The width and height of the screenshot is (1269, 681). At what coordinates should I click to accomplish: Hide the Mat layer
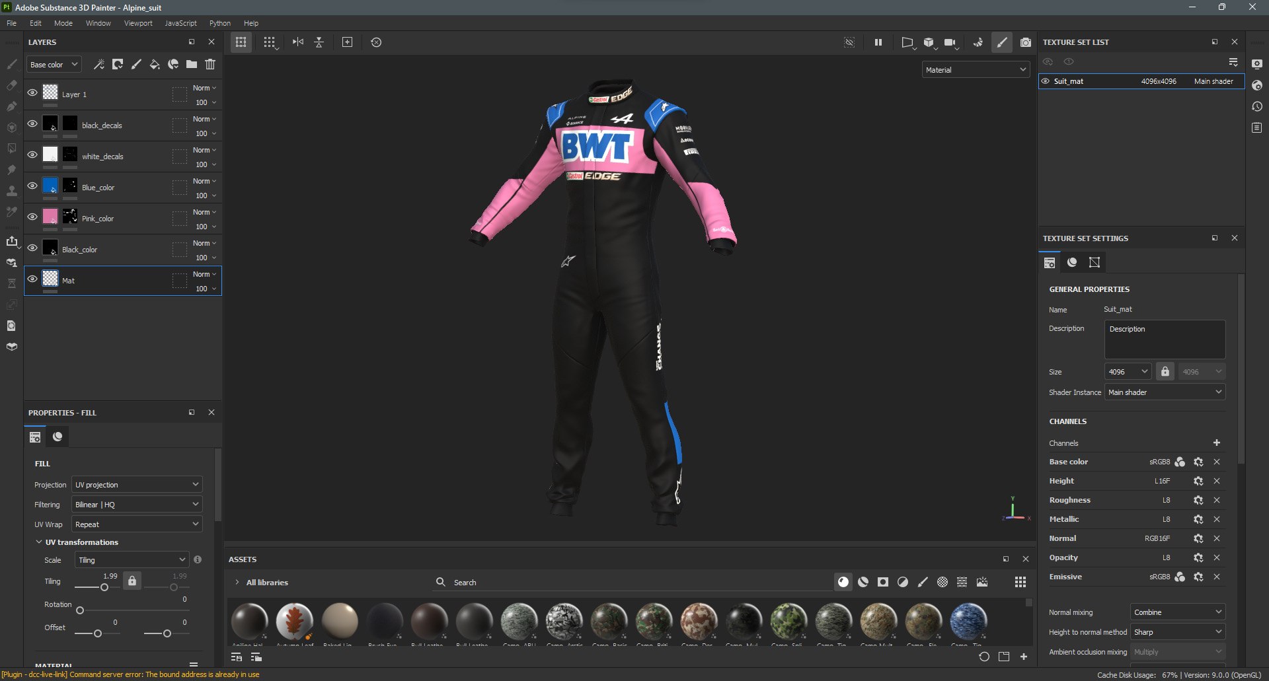(32, 279)
